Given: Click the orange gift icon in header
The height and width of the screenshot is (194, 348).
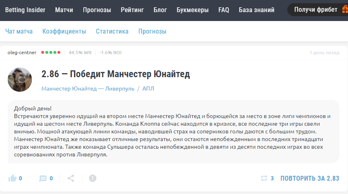Looking at the screenshot, I should point(345,10).
